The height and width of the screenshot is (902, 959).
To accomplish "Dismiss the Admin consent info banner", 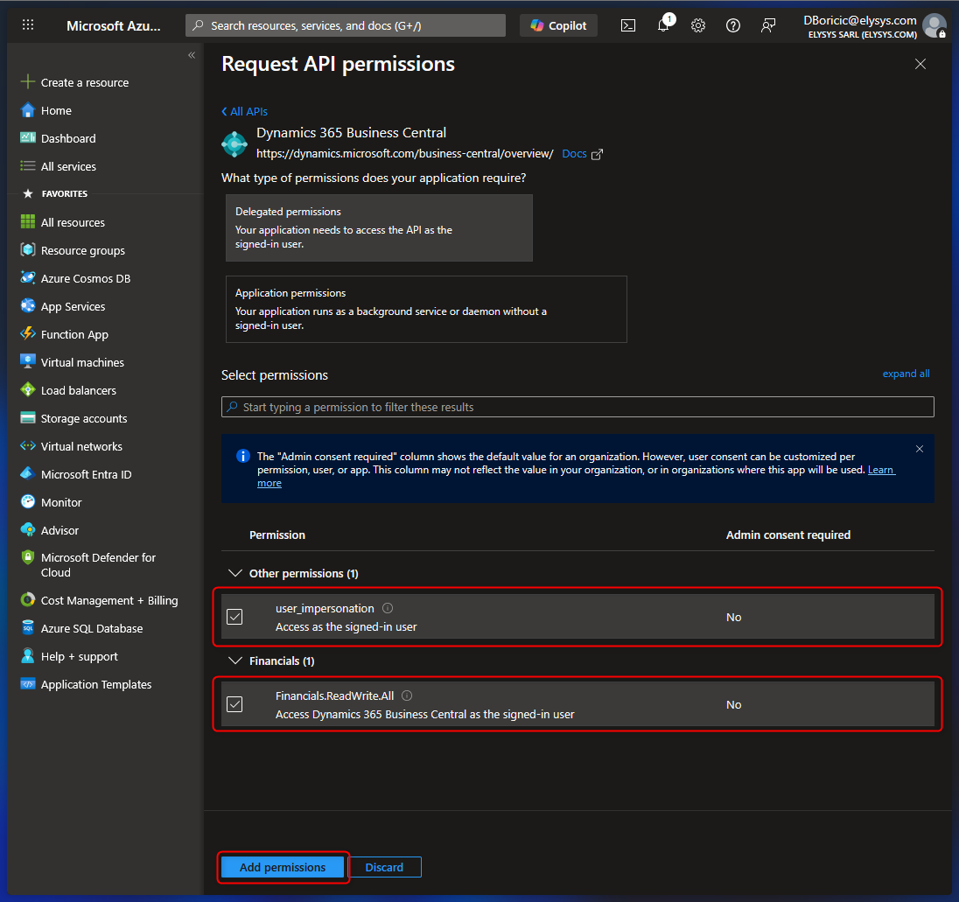I will point(919,449).
